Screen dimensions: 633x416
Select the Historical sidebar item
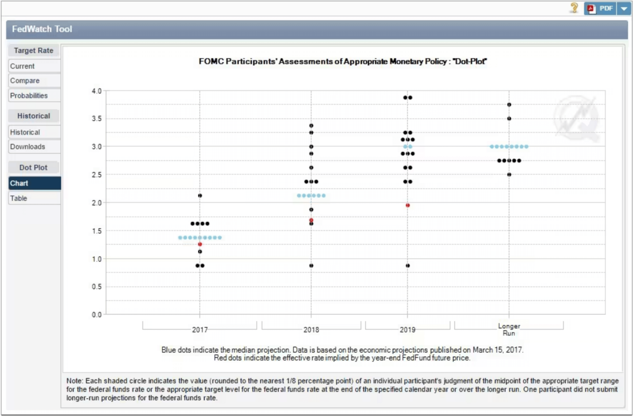click(34, 132)
